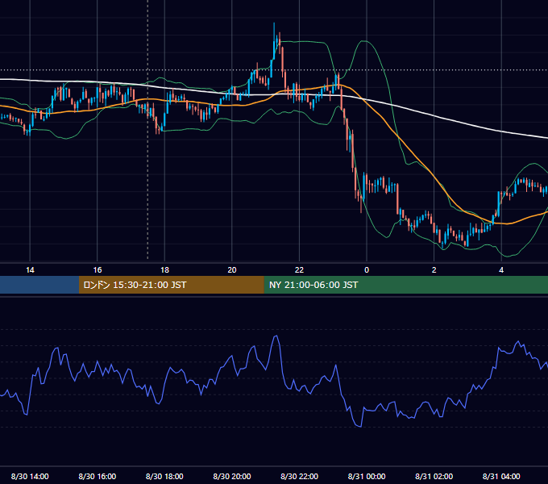Click the 8/30 20:00 time label
This screenshot has width=548, height=484.
point(232,476)
